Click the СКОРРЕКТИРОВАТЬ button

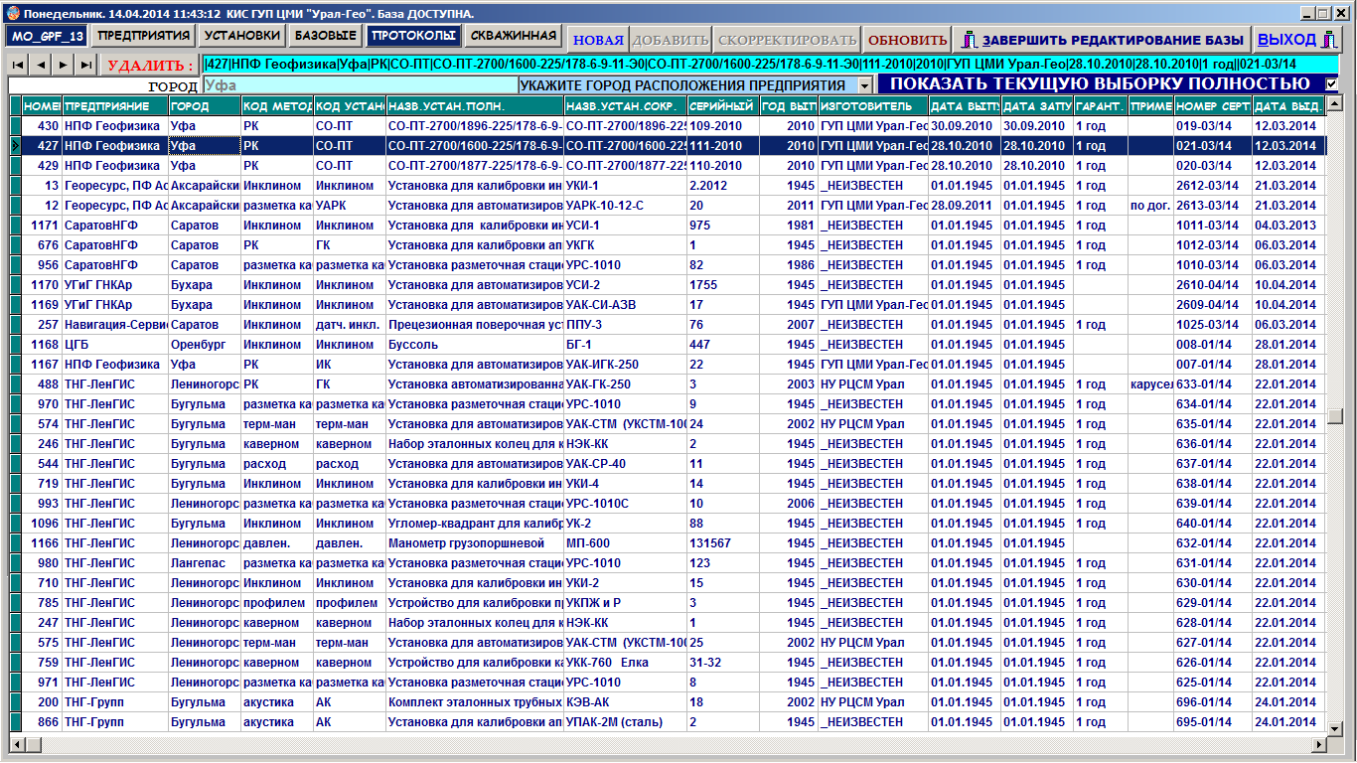(x=787, y=40)
